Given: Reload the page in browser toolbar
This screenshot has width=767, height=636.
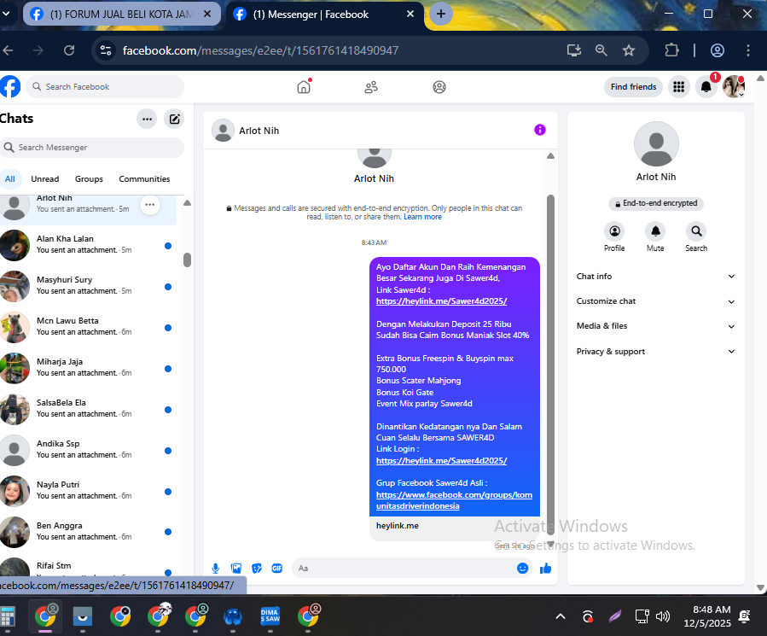Looking at the screenshot, I should 69,50.
